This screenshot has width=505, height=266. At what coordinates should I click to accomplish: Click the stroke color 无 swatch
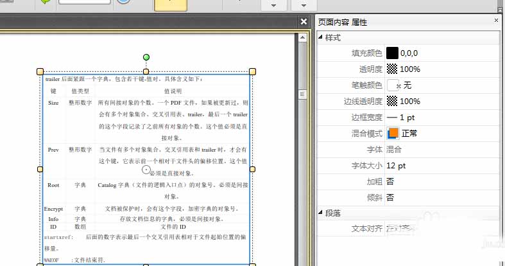tap(393, 85)
